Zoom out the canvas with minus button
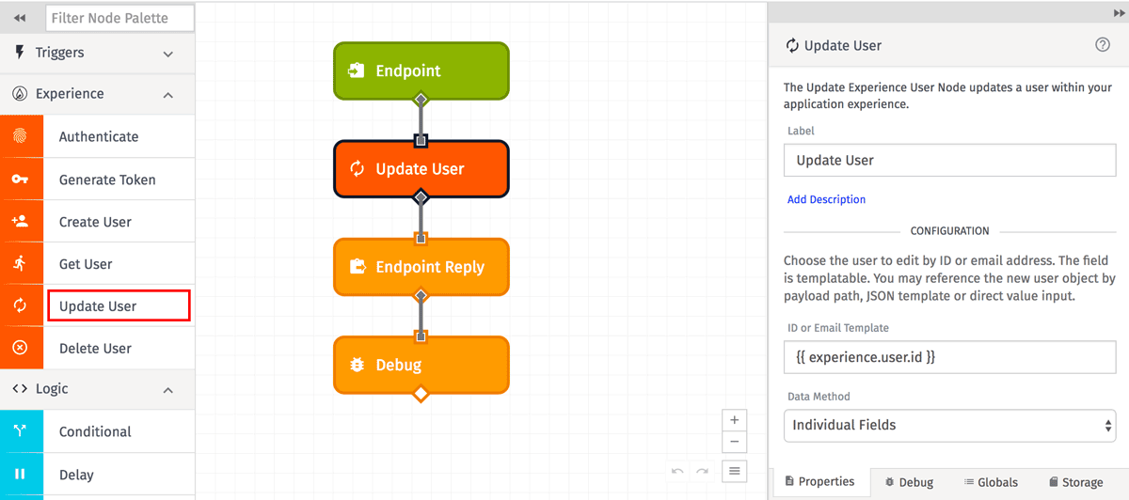The width and height of the screenshot is (1129, 500). [735, 442]
